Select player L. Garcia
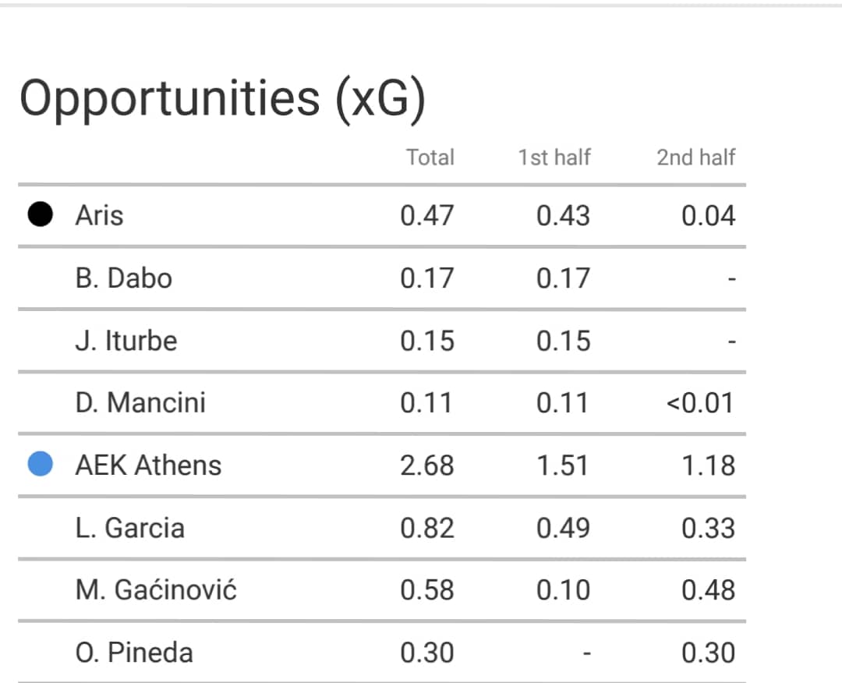842x683 pixels. [x=130, y=528]
